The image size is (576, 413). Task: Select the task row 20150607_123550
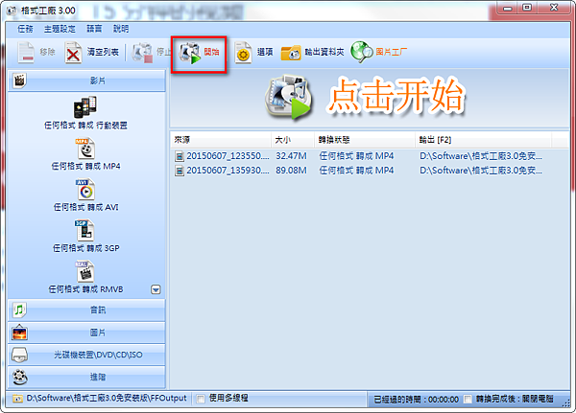pos(370,156)
